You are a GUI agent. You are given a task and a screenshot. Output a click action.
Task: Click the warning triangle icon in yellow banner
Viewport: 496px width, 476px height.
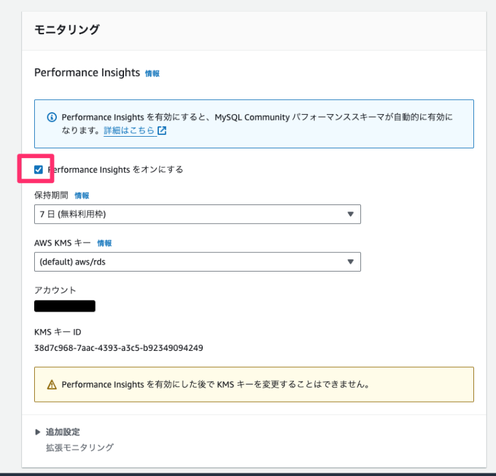coord(52,384)
